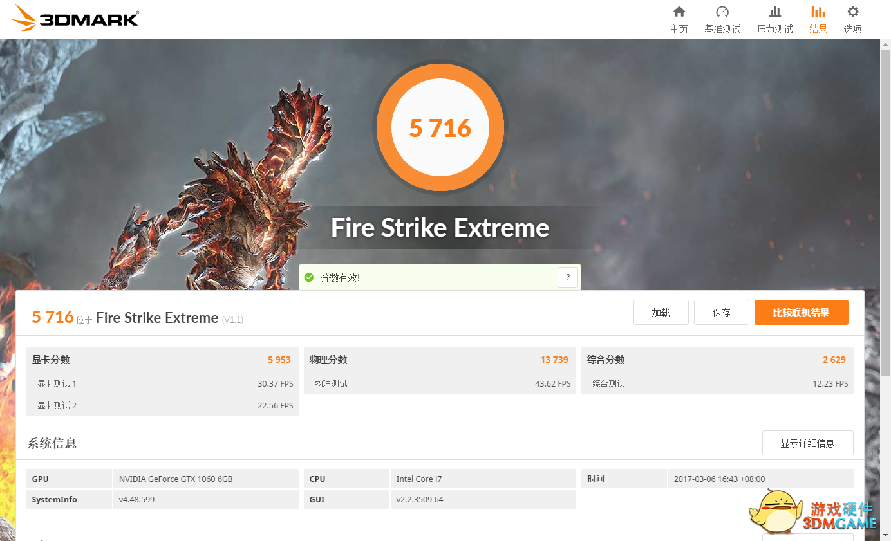Click the 时间 label cell

pos(624,479)
